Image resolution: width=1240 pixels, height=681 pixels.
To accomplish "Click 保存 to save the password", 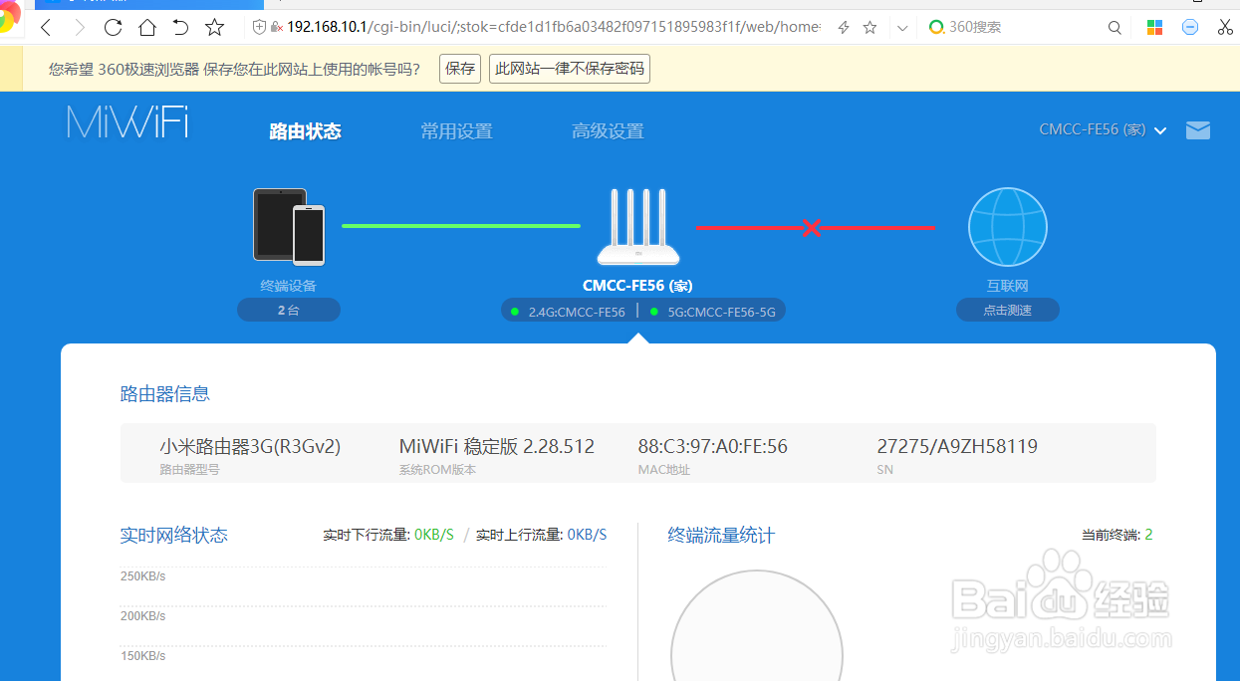I will click(x=460, y=69).
